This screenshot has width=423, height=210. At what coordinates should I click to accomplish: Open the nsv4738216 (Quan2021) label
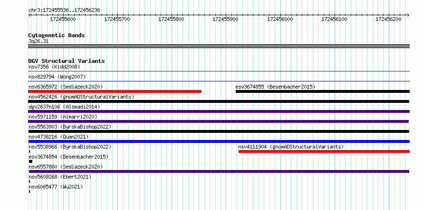[58, 137]
